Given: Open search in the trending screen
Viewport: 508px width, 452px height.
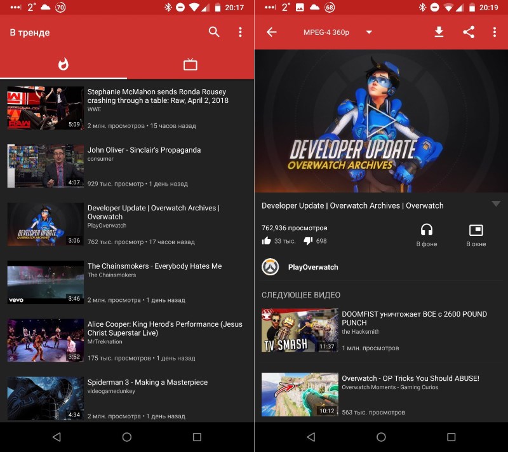Looking at the screenshot, I should click(x=214, y=32).
